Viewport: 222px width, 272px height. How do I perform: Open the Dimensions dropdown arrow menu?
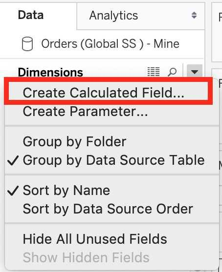pos(195,71)
